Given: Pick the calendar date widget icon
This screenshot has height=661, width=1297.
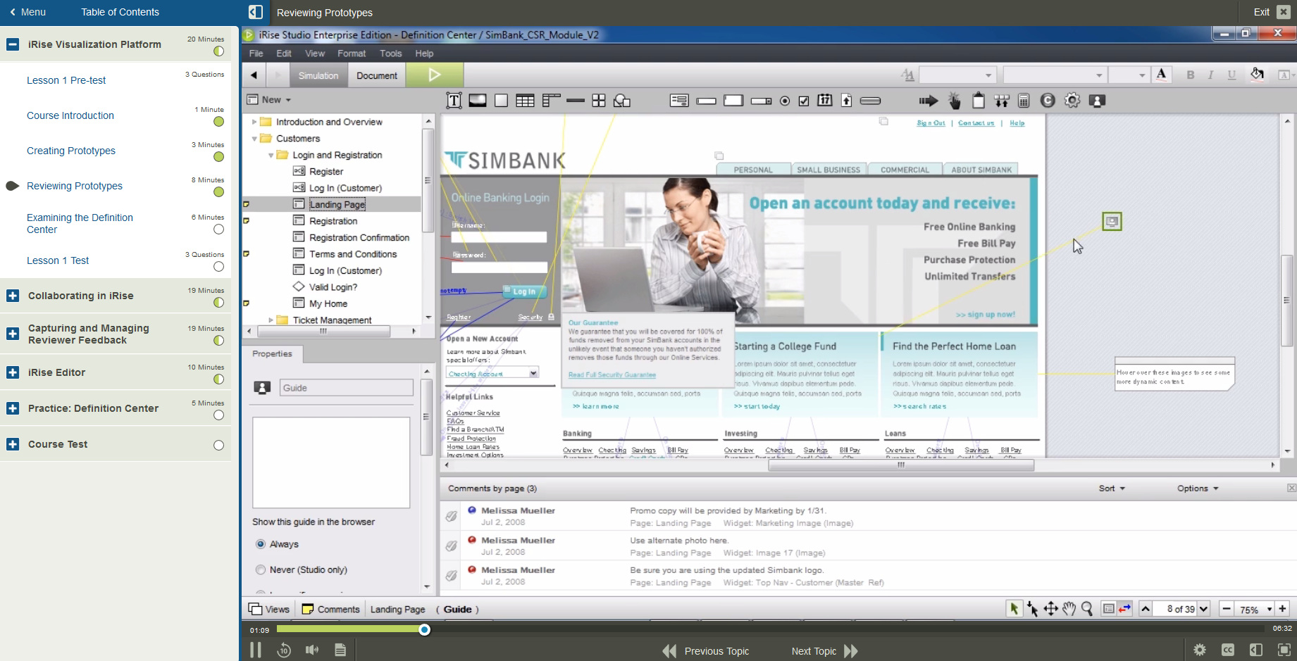Looking at the screenshot, I should [x=824, y=101].
